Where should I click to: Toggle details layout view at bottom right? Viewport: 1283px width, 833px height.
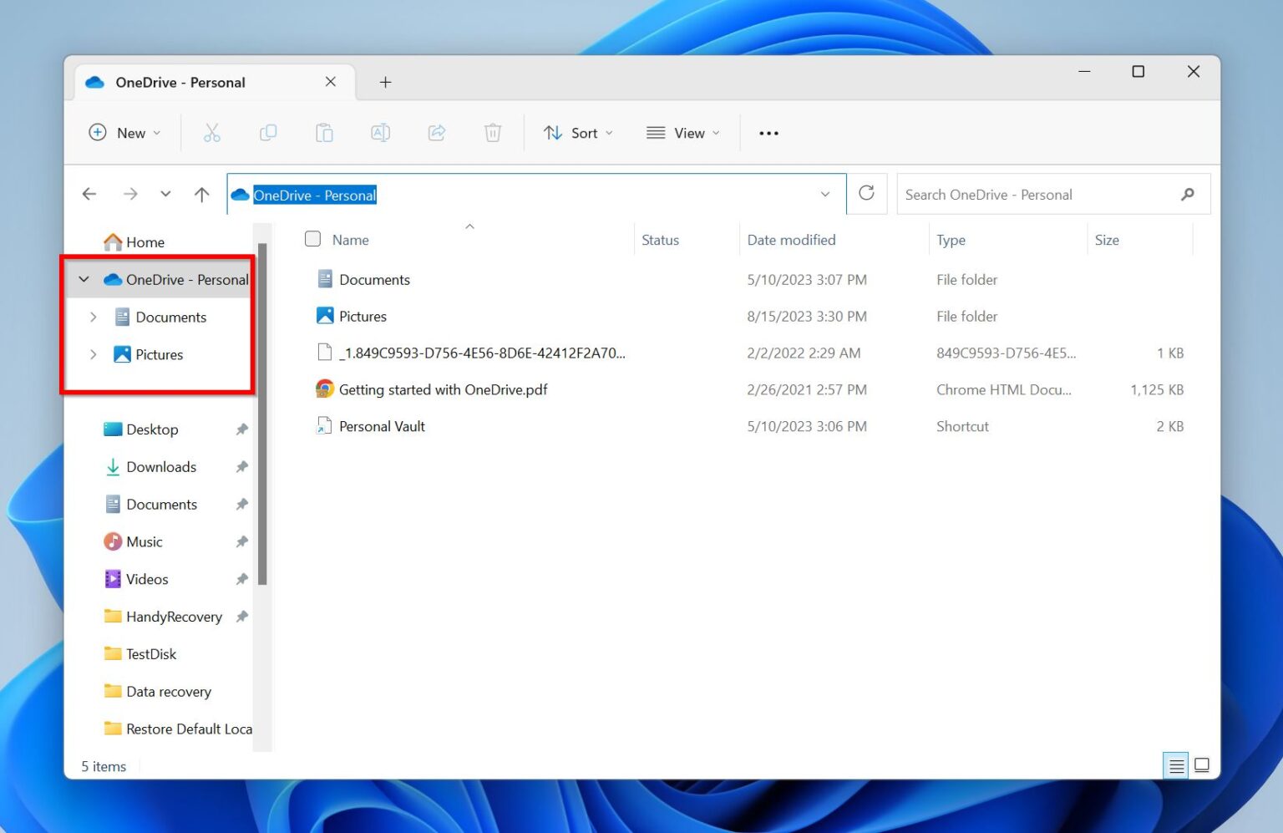(x=1175, y=764)
